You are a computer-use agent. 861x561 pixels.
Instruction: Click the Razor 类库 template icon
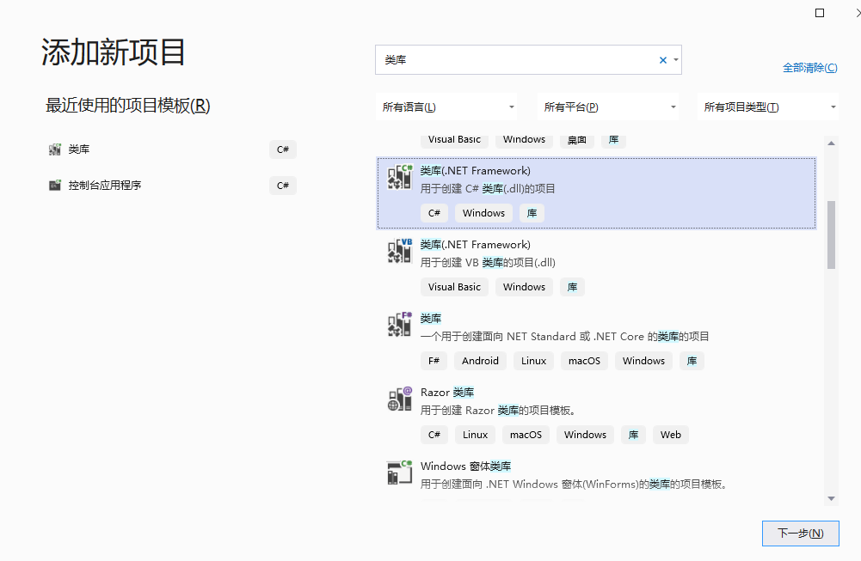pyautogui.click(x=400, y=399)
